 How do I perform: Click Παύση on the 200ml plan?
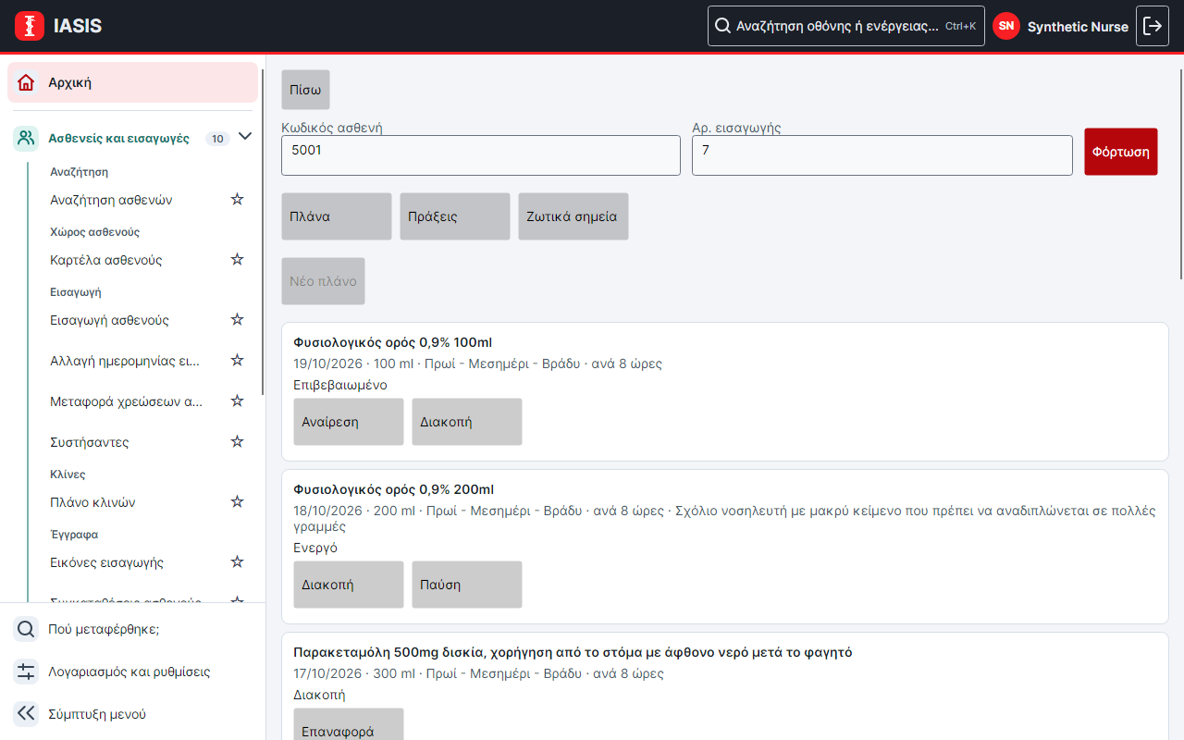pos(467,585)
